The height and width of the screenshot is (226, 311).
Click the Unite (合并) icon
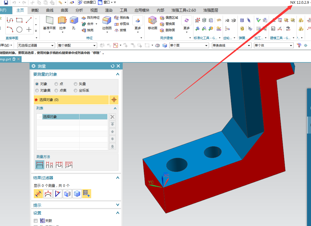(84, 24)
